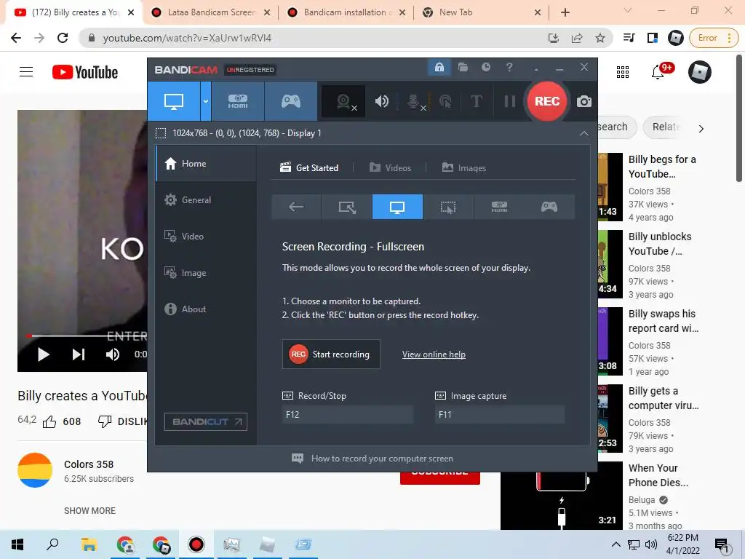
Task: Open a new Chrome tab with plus
Action: point(565,13)
